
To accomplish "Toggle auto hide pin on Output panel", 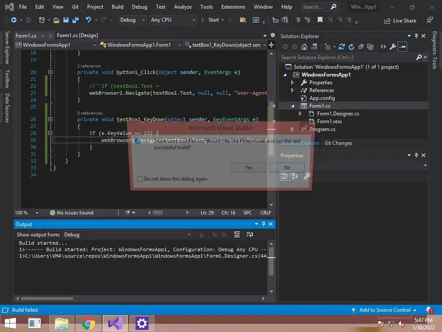I will [263, 224].
